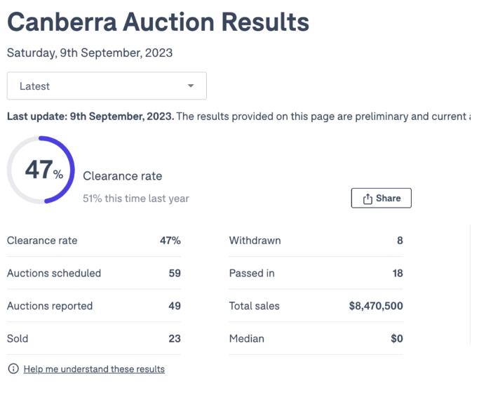
Task: Click the Canberra Auction Results heading
Action: click(x=158, y=22)
